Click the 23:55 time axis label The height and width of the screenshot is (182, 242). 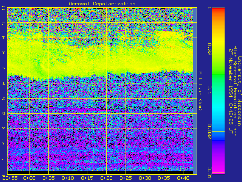tap(10, 178)
